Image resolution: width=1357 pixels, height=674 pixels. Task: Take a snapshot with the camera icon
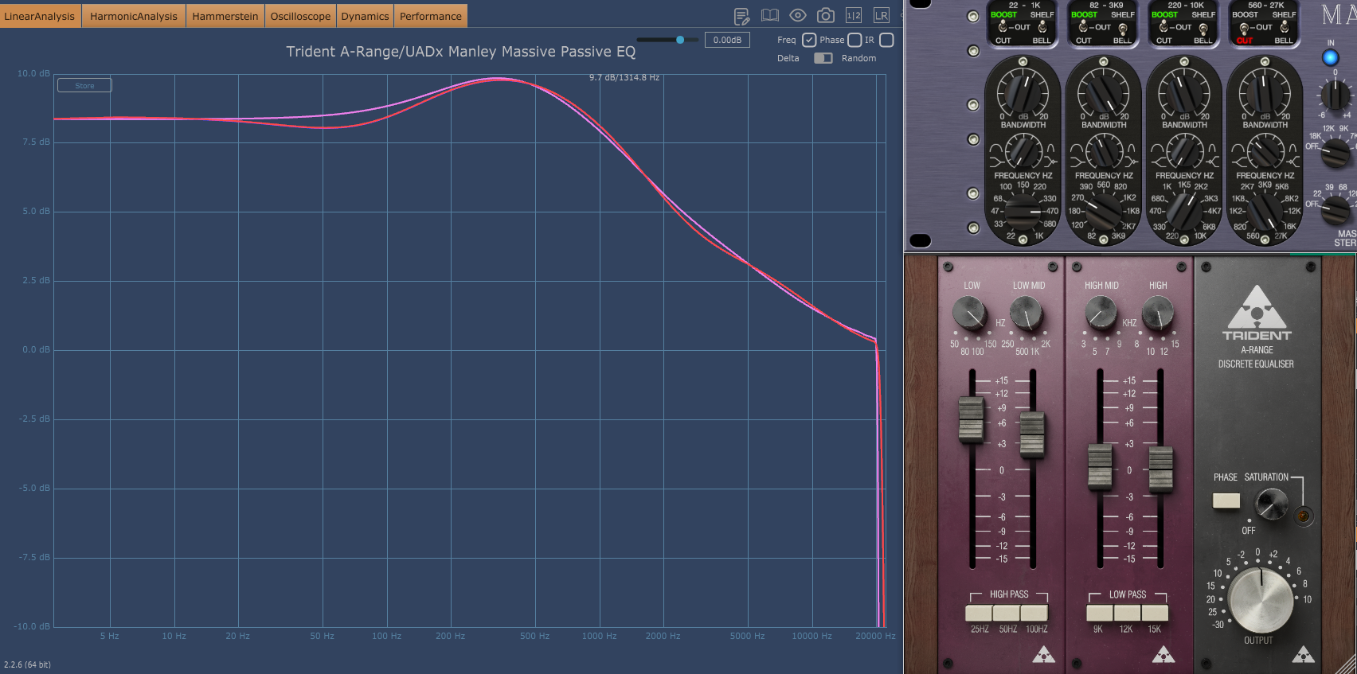point(826,16)
